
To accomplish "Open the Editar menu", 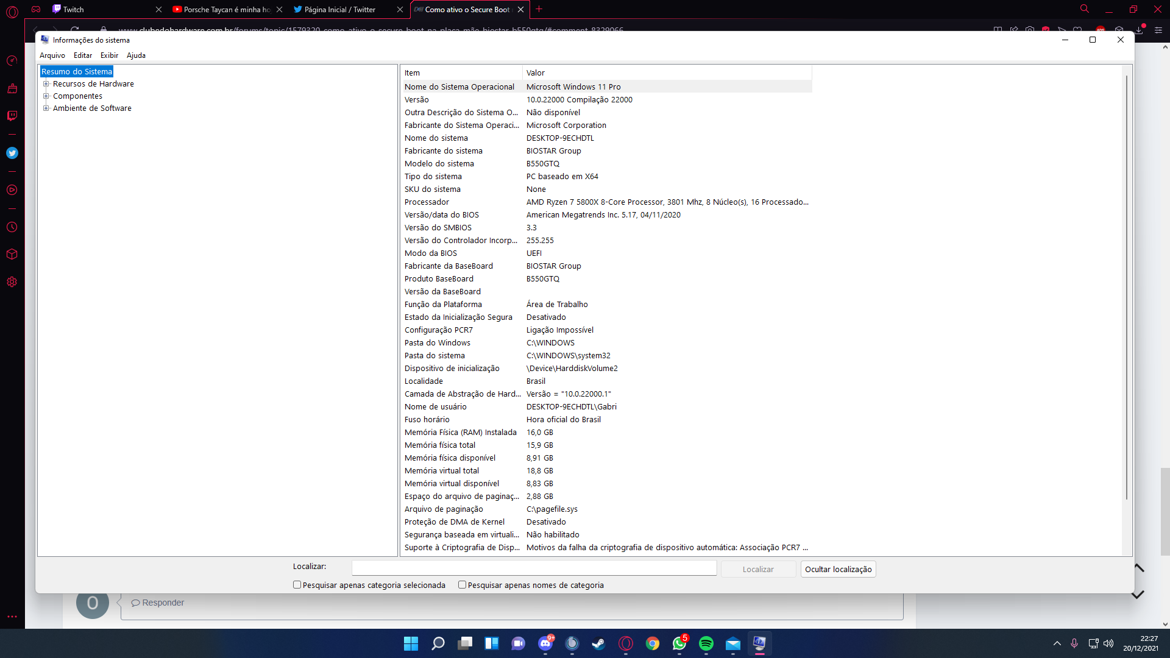I will (83, 55).
